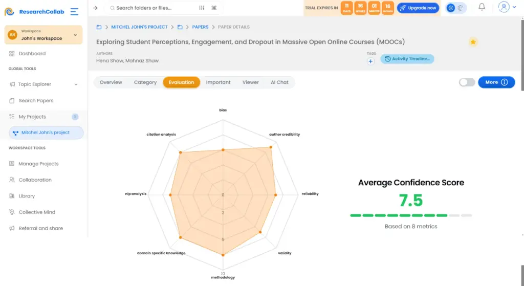Switch to dark mode moon icon
The height and width of the screenshot is (286, 524).
pyautogui.click(x=461, y=8)
